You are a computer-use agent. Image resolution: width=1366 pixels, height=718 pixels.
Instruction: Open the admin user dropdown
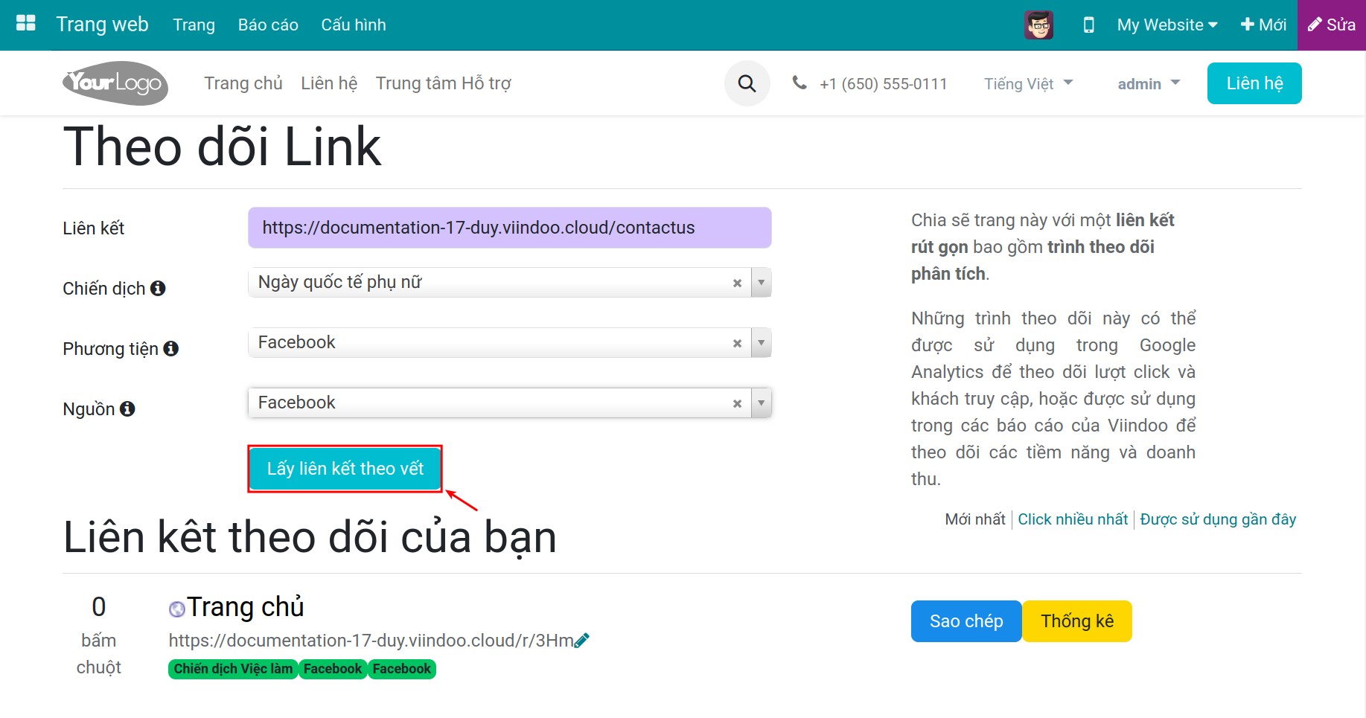[x=1149, y=83]
